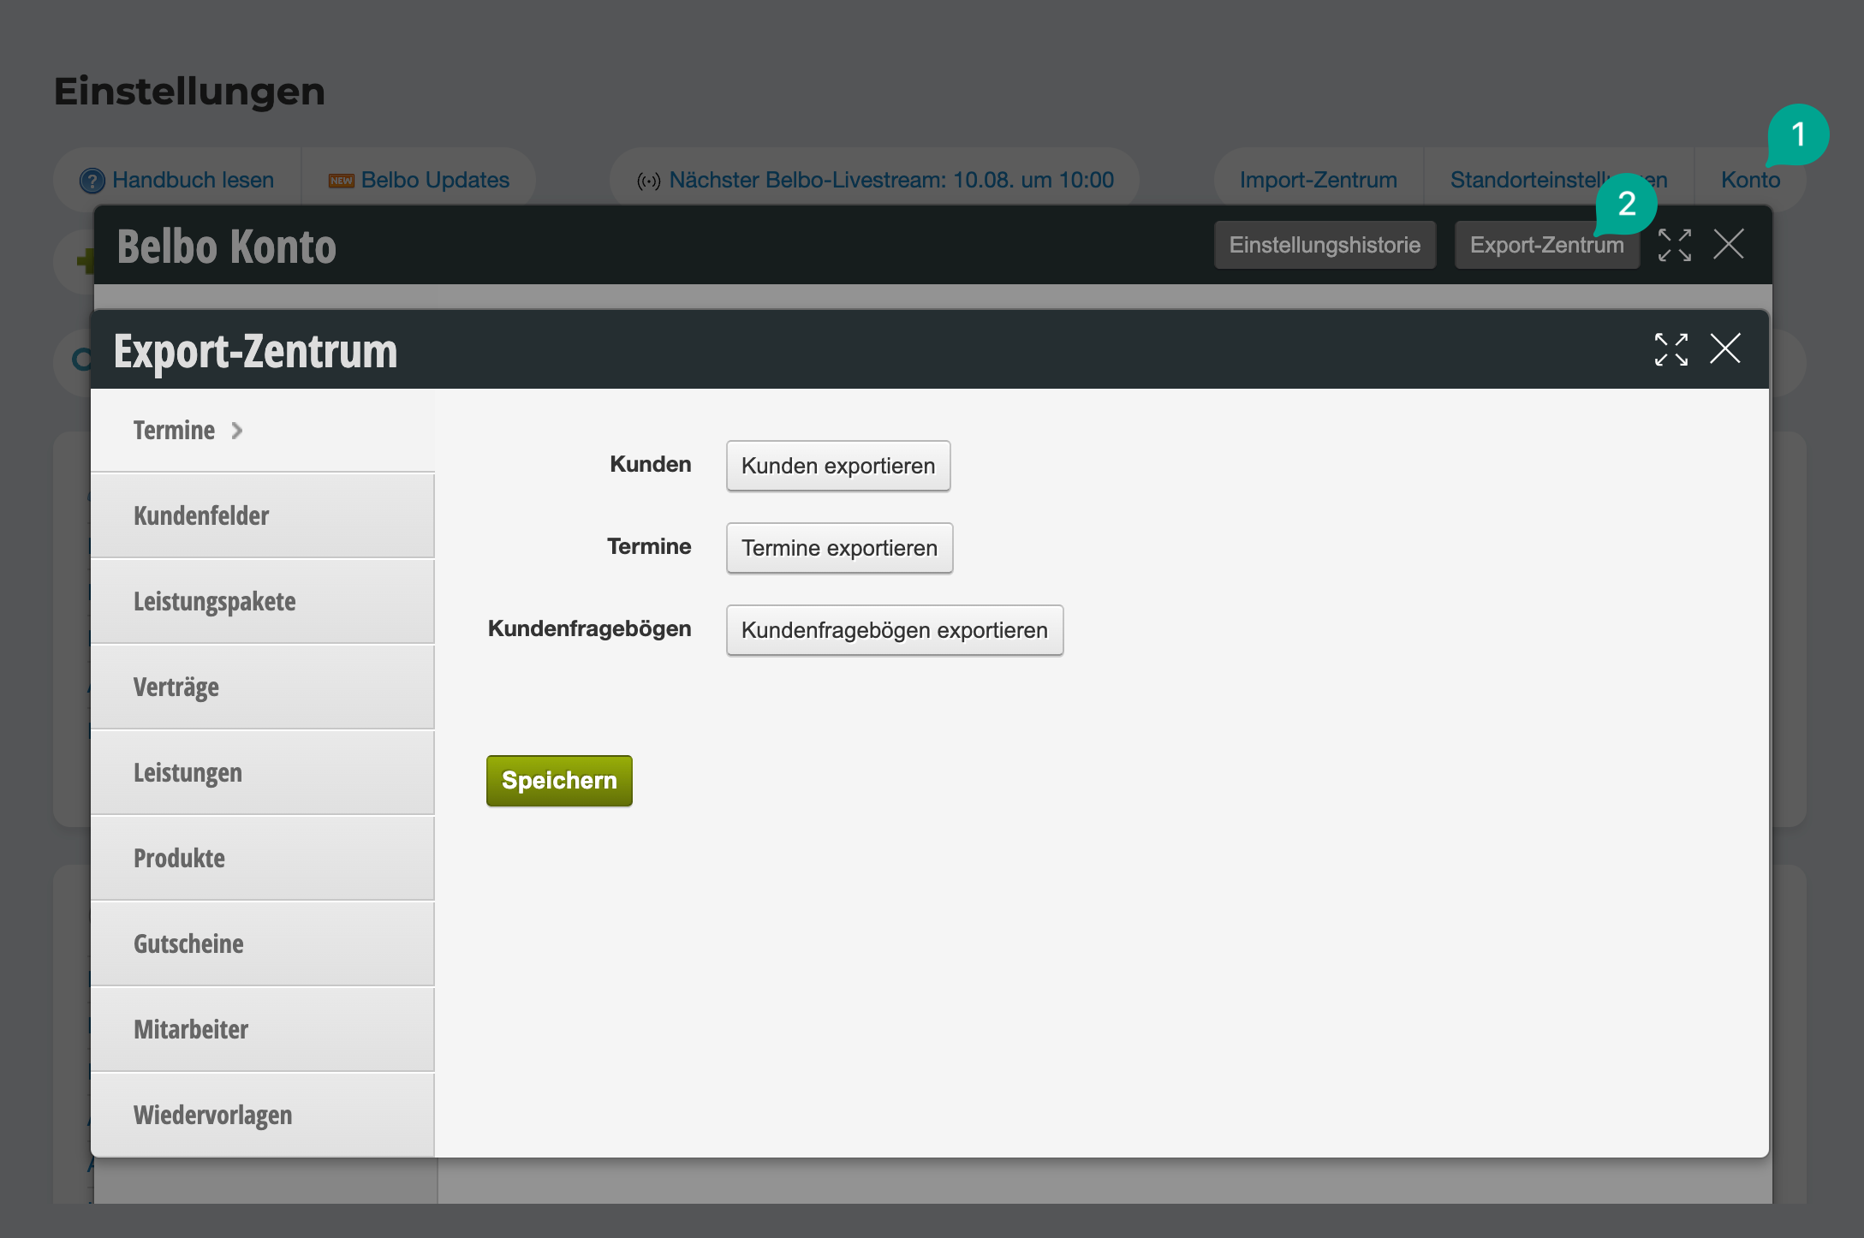Select the Termine sidebar tab
This screenshot has width=1864, height=1238.
click(x=262, y=431)
